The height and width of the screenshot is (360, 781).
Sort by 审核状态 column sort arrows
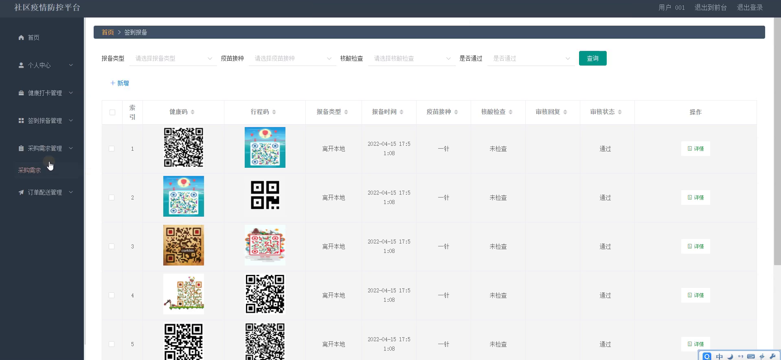[620, 112]
